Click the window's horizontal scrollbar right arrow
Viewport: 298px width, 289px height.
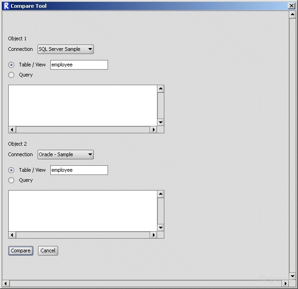[285, 284]
